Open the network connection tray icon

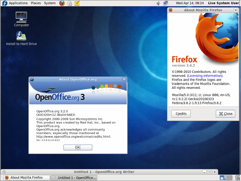[x=166, y=3]
